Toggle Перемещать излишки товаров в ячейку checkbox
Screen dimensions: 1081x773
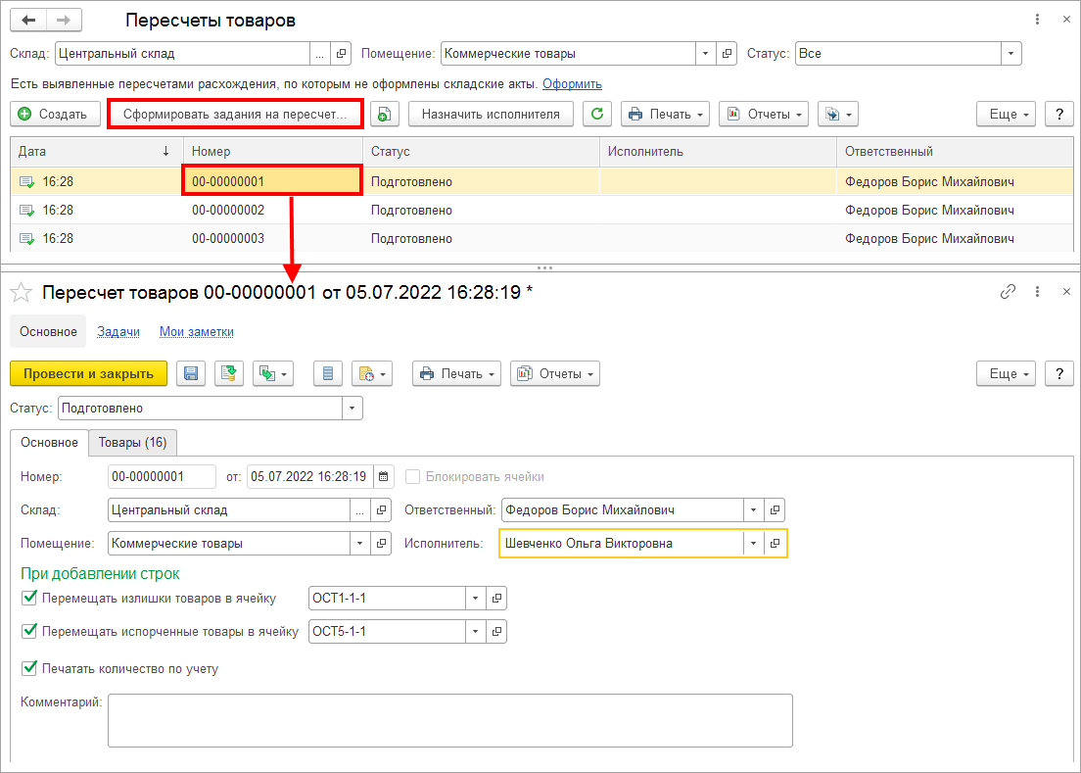(29, 598)
